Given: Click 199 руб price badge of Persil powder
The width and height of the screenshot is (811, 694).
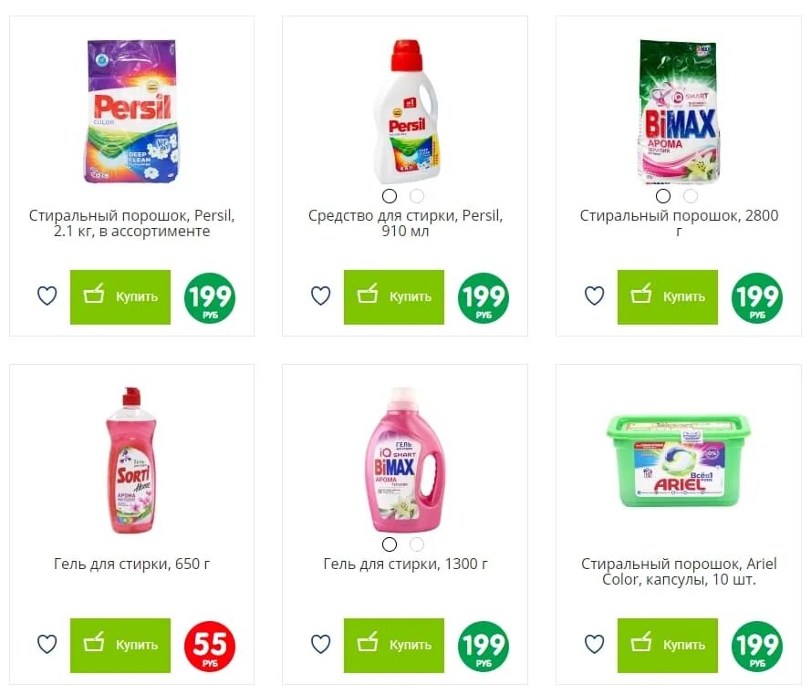Looking at the screenshot, I should point(210,298).
